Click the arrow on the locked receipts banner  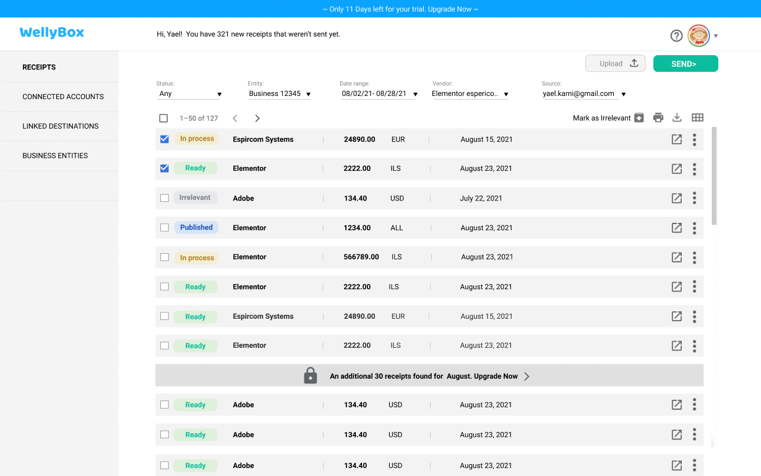click(x=527, y=376)
